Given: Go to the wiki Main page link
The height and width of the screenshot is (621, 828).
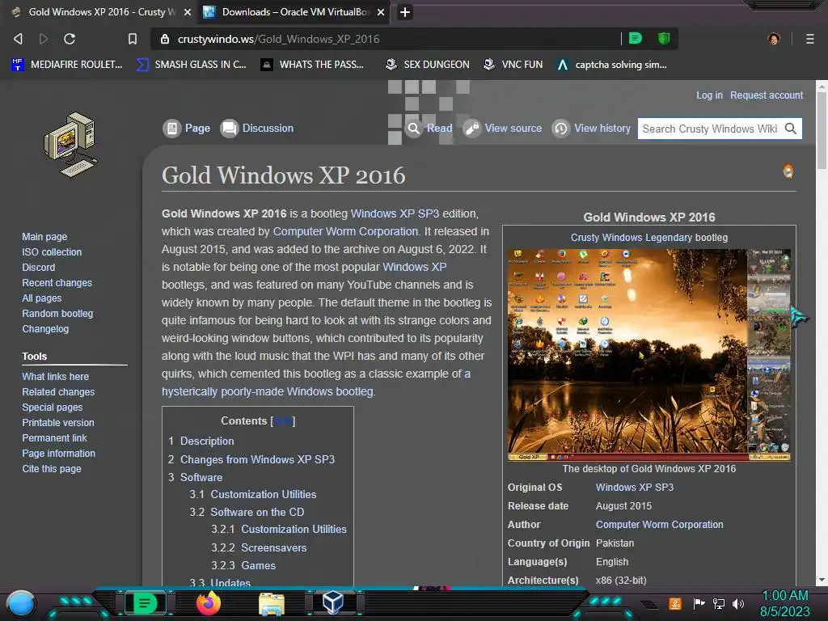Looking at the screenshot, I should pyautogui.click(x=44, y=237).
